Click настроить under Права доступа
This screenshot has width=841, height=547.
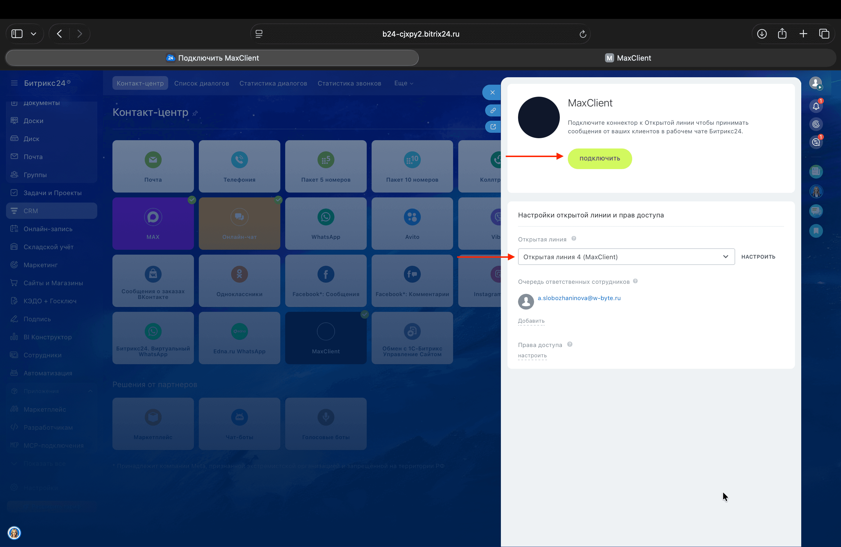532,356
